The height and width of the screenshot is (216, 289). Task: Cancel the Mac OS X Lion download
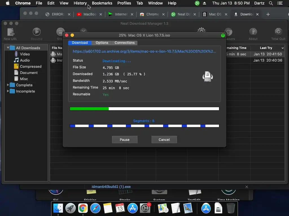click(x=164, y=139)
